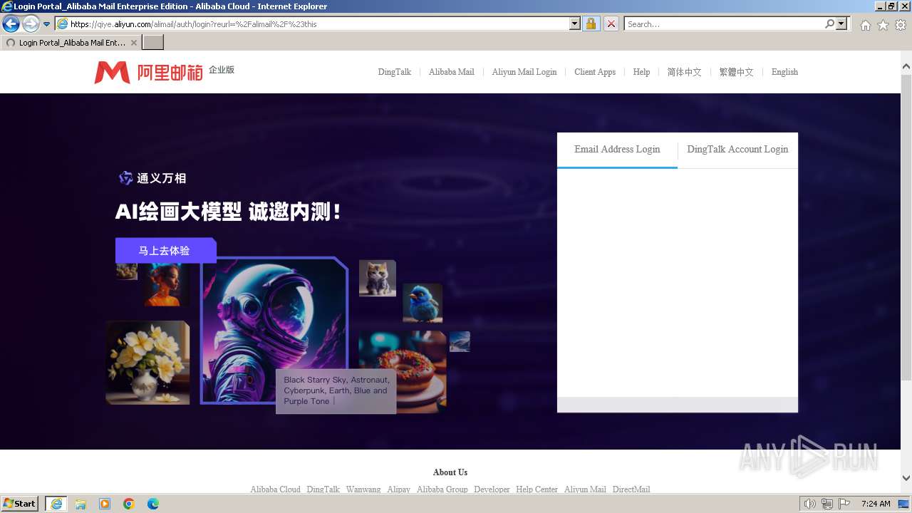Click the Alibaba Mail red M logo

click(x=112, y=72)
